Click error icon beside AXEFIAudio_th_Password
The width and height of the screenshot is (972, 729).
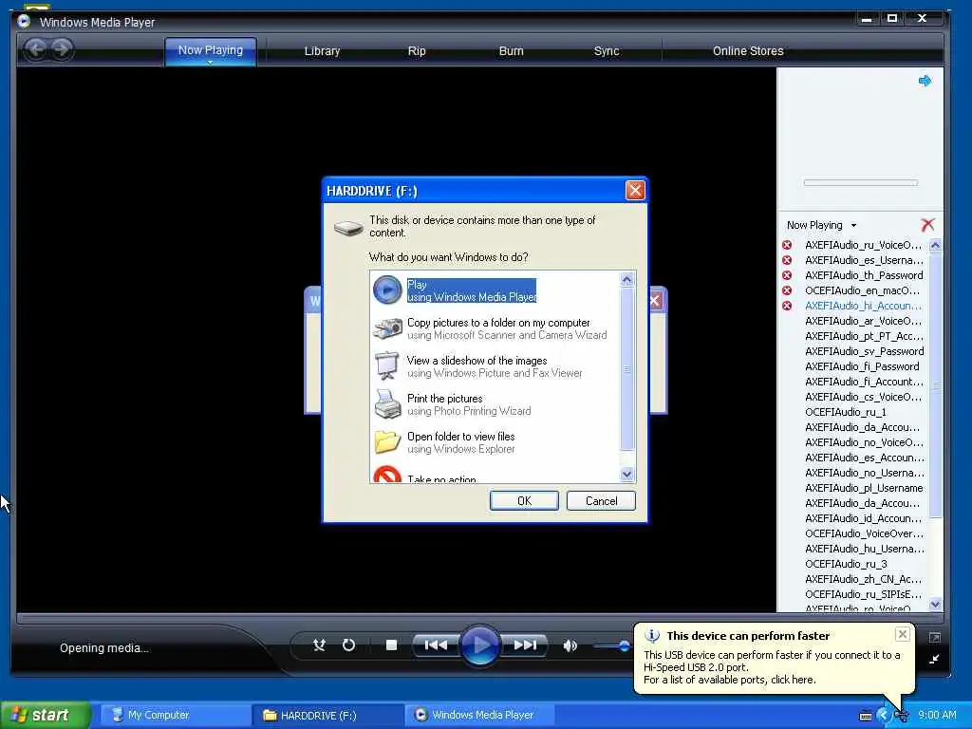(787, 275)
